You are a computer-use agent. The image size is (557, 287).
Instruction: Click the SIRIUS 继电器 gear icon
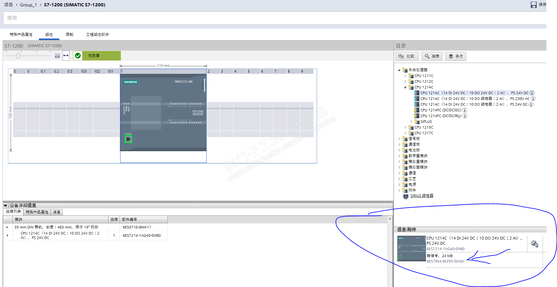click(406, 196)
